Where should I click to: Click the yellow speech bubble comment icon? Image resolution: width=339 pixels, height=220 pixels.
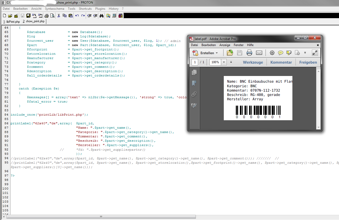281,53
